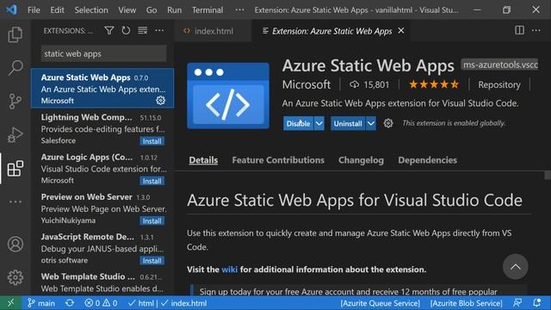551x310 pixels.
Task: Open extension settings gear next to Uninstall
Action: click(x=388, y=123)
